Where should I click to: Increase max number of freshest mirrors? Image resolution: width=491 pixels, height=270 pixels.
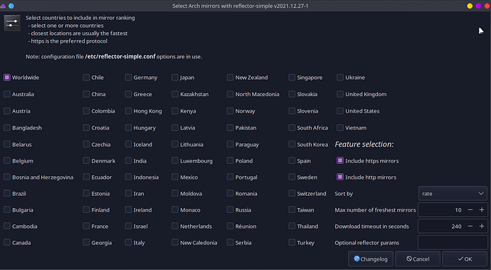482,209
